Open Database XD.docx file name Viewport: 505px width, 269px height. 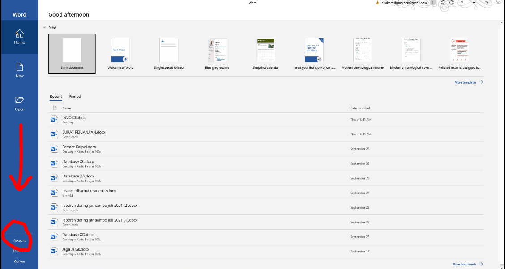coord(78,235)
